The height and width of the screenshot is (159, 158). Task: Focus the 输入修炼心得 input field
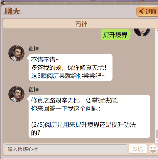[66, 149]
